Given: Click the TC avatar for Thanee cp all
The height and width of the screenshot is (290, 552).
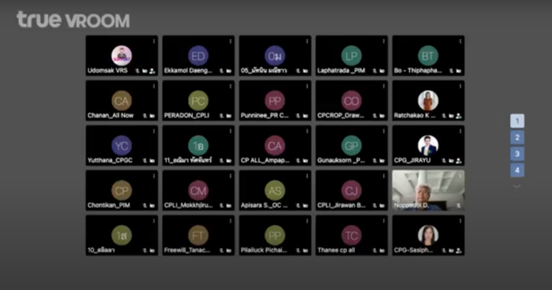Looking at the screenshot, I should [351, 235].
